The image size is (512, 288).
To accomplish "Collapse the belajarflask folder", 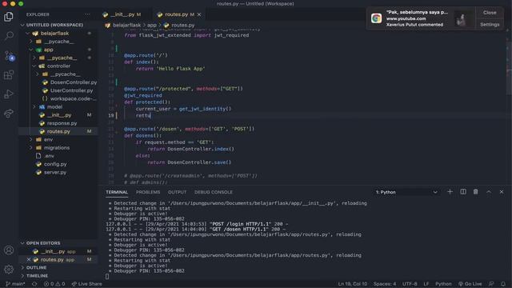I will coord(55,34).
